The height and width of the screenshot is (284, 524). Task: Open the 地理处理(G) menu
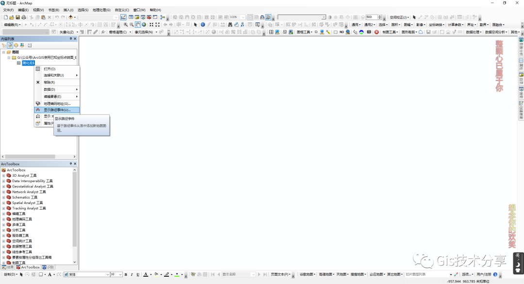(101, 10)
